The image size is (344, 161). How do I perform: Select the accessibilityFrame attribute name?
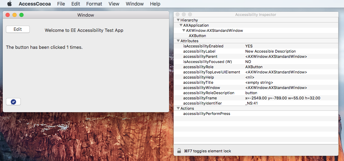(200, 98)
